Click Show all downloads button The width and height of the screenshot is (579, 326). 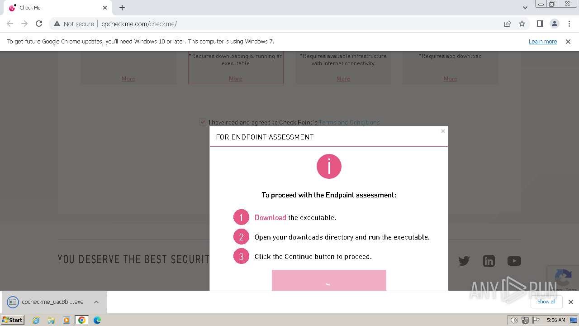tap(546, 302)
